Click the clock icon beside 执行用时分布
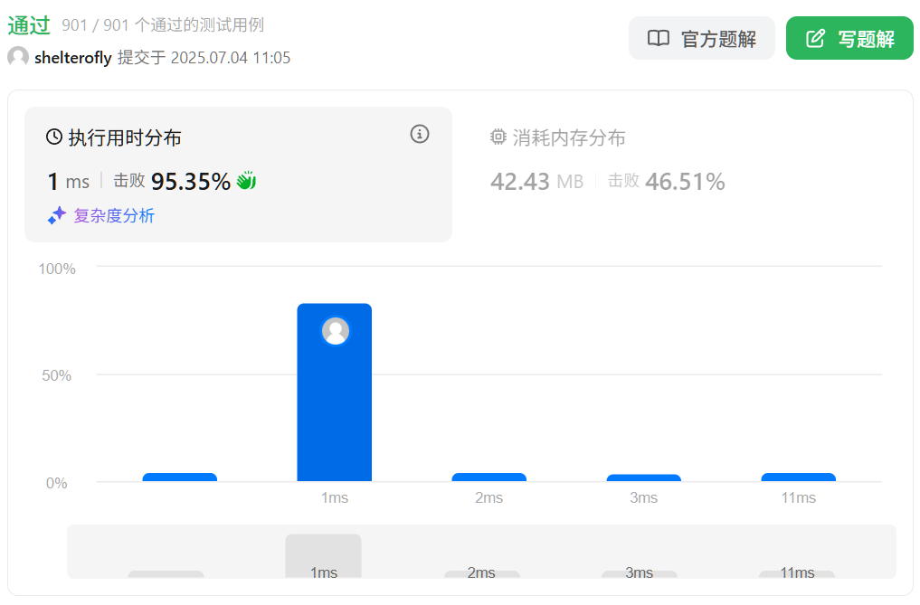 (54, 137)
